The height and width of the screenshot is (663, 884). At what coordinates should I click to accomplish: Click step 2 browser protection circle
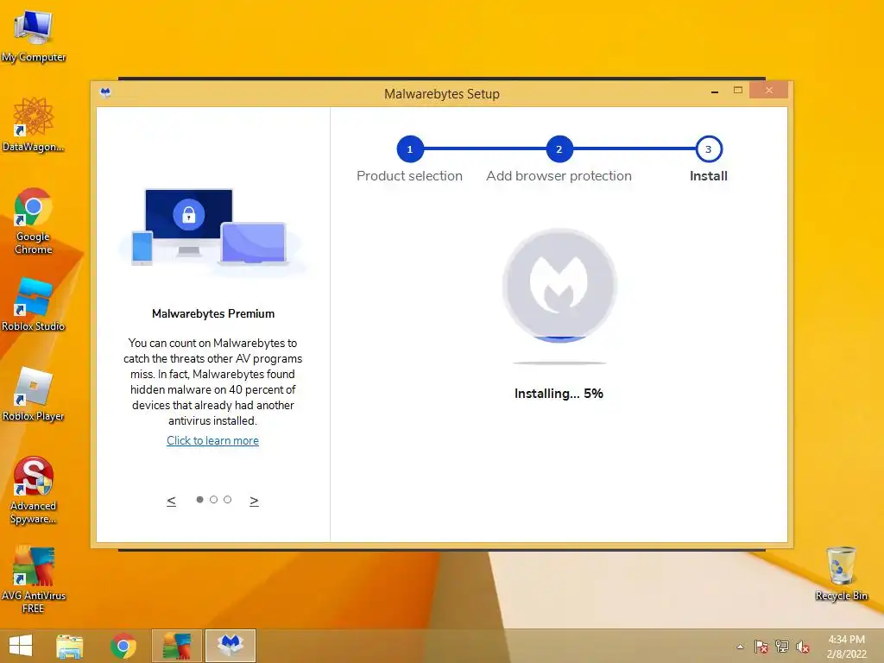point(559,149)
